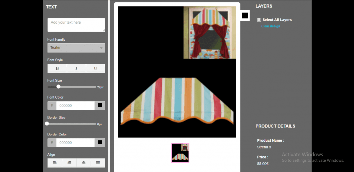
Task: Click the Clear design link
Action: [271, 26]
